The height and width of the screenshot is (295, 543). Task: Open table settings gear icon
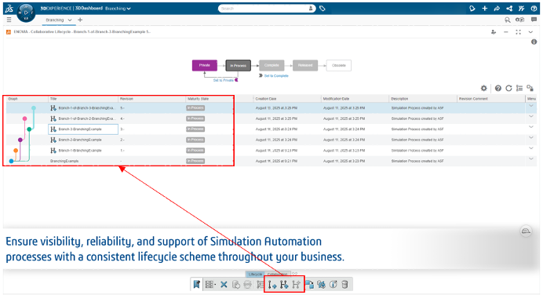pyautogui.click(x=484, y=89)
